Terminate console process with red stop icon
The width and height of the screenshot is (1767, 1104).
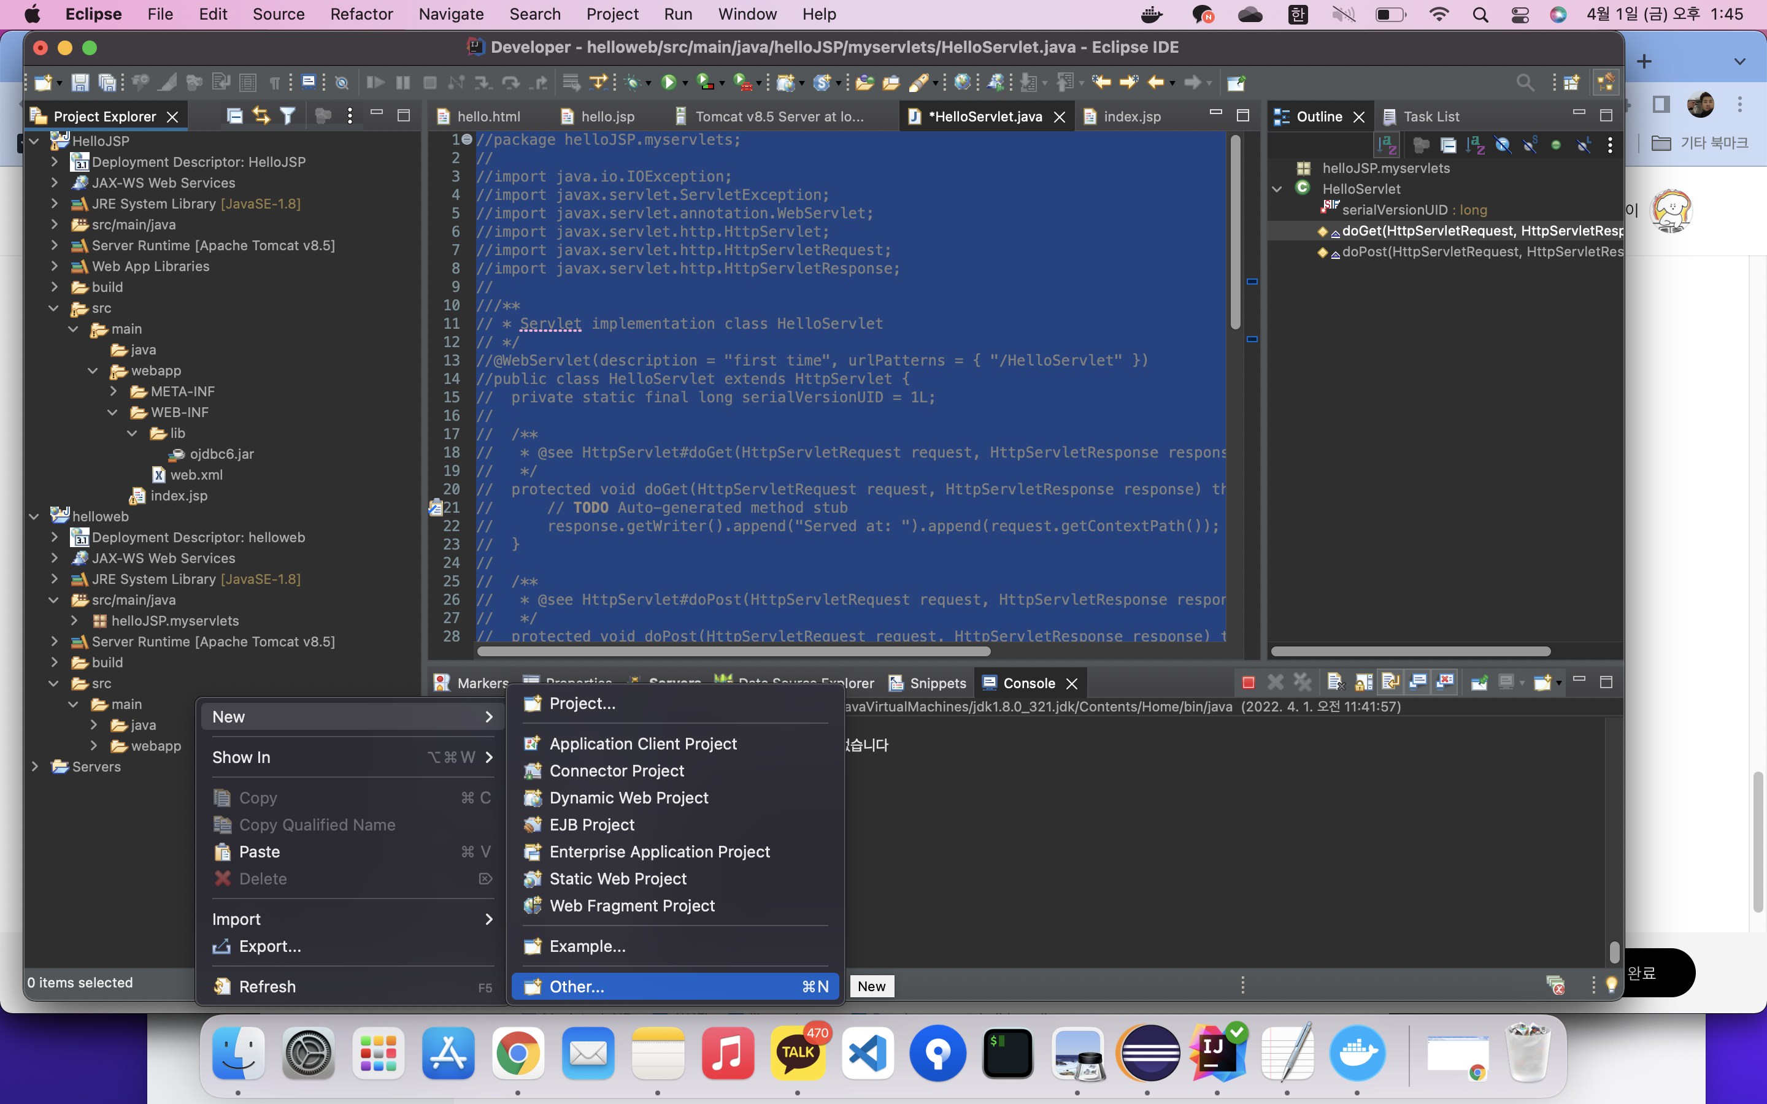(x=1248, y=683)
